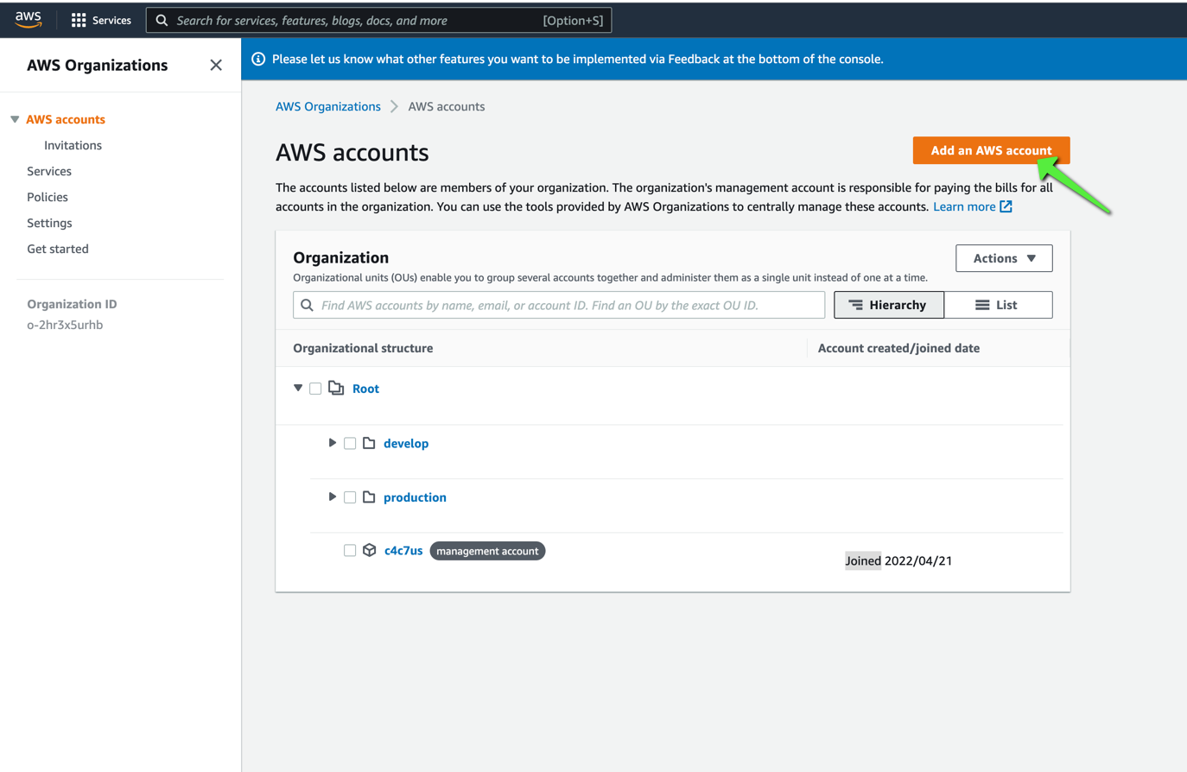
Task: Open the Services grid menu icon
Action: tap(79, 20)
